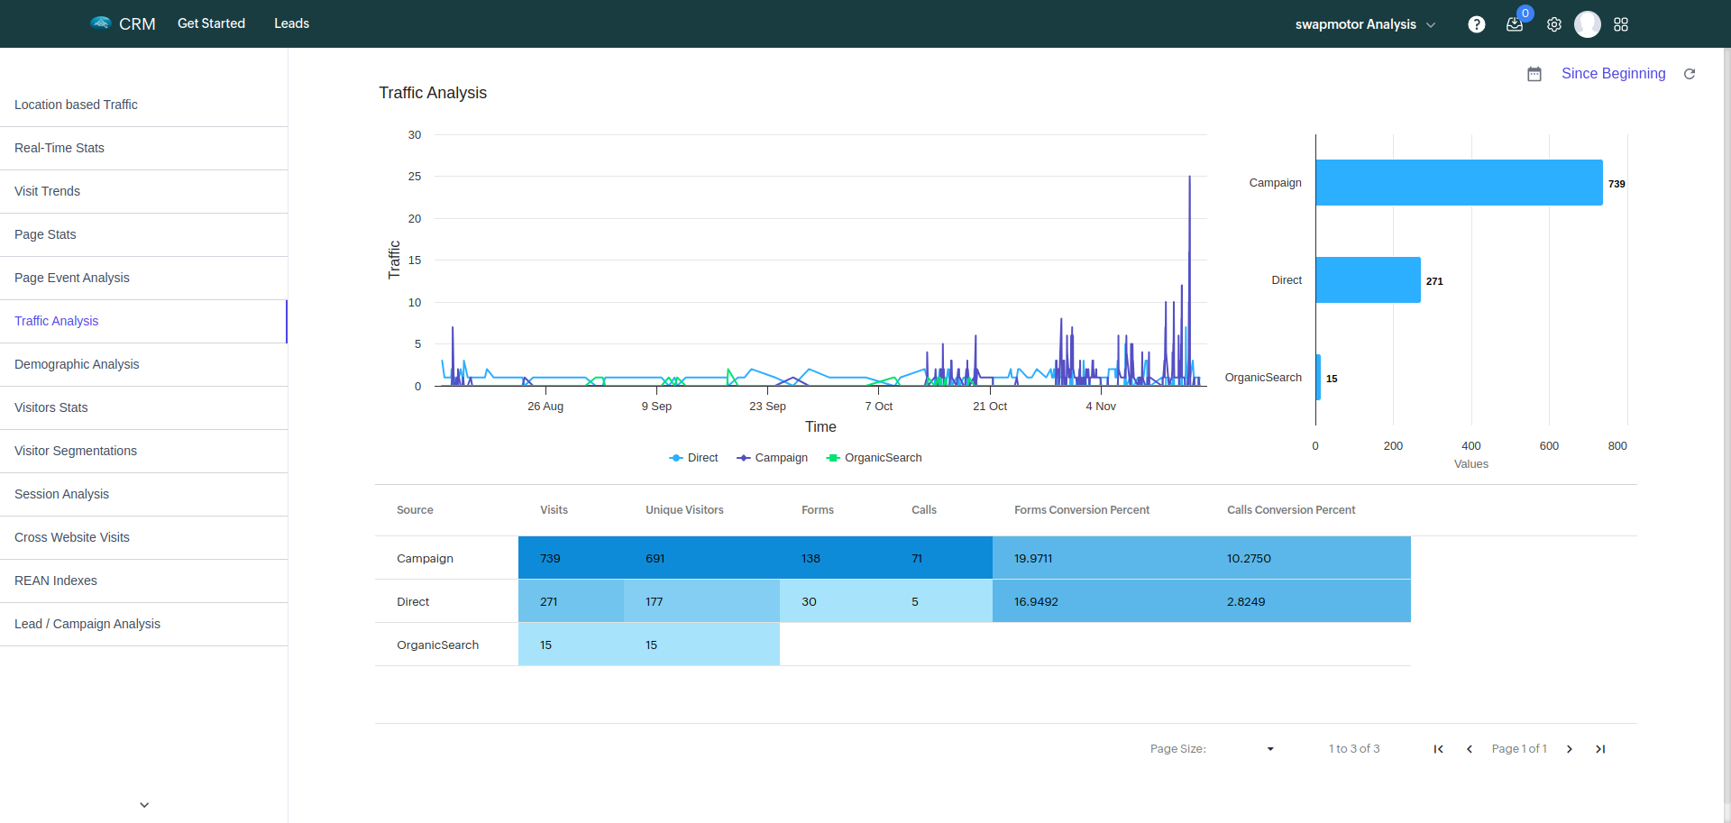Image resolution: width=1731 pixels, height=823 pixels.
Task: Toggle the Campaign legend series
Action: click(x=772, y=458)
